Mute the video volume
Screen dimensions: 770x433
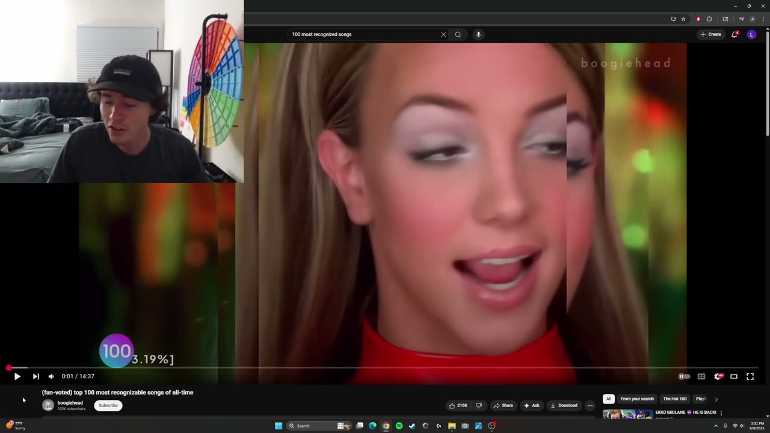click(51, 376)
